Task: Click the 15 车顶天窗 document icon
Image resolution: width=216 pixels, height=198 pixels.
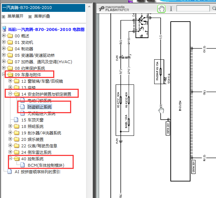Action: click(16, 120)
